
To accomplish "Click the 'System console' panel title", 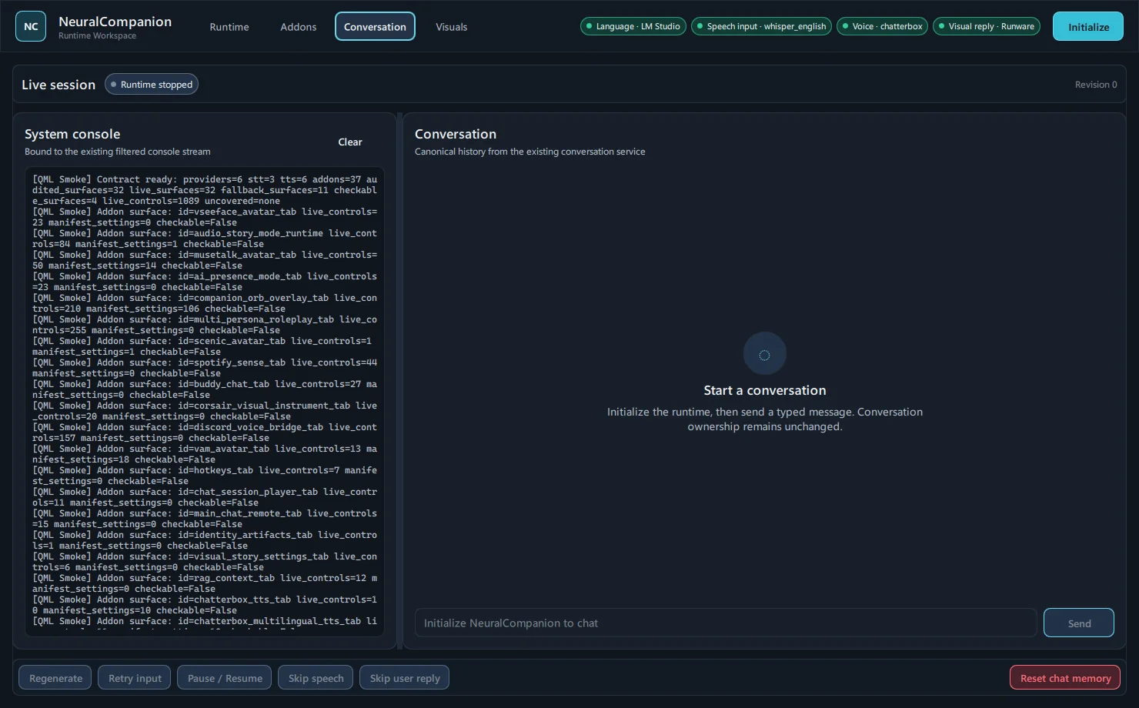I will [x=72, y=134].
